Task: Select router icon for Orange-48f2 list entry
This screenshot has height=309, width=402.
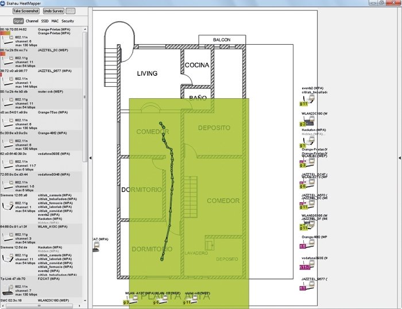Action: 7,144
